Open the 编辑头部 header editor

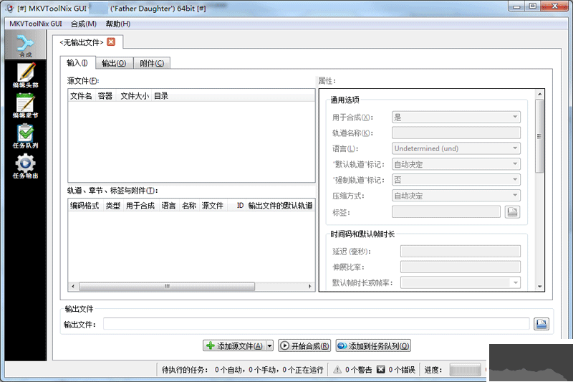pos(25,75)
